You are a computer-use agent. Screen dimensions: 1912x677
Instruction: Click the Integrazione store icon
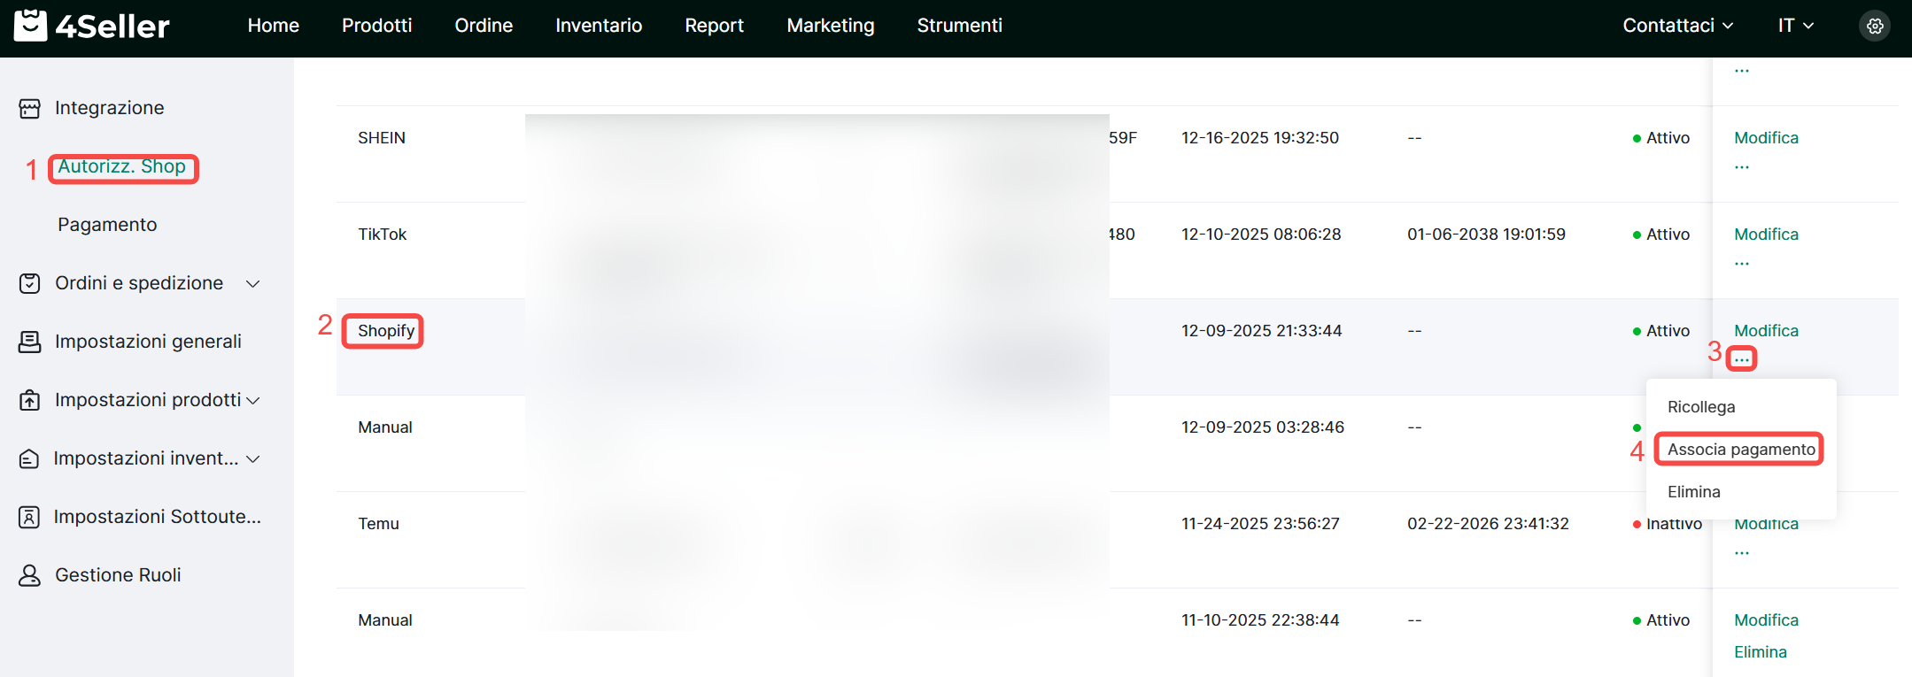pos(30,108)
